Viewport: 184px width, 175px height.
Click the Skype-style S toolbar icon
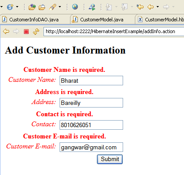[10, 7]
